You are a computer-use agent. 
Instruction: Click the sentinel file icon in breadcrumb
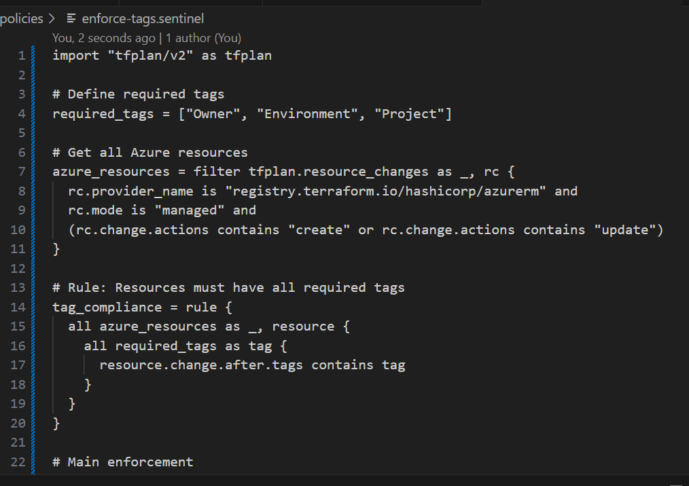point(71,19)
